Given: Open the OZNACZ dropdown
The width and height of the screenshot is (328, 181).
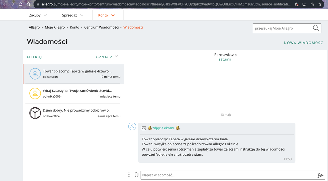Looking at the screenshot, I should click(107, 57).
